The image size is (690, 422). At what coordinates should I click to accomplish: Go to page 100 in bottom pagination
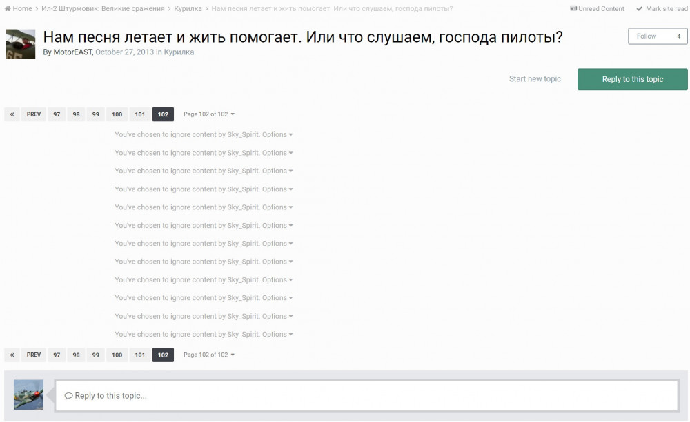(117, 355)
